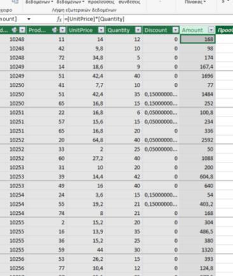This screenshot has width=233, height=276.
Task: Select Amount cell 167,4
Action: click(x=197, y=67)
